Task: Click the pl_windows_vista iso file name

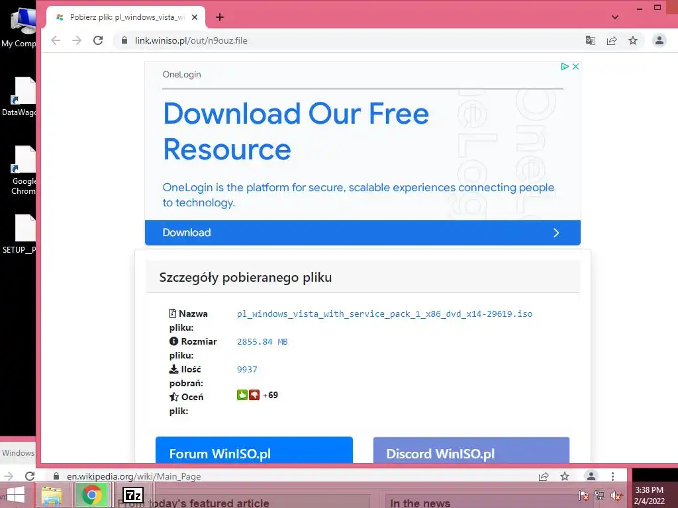Action: coord(385,314)
